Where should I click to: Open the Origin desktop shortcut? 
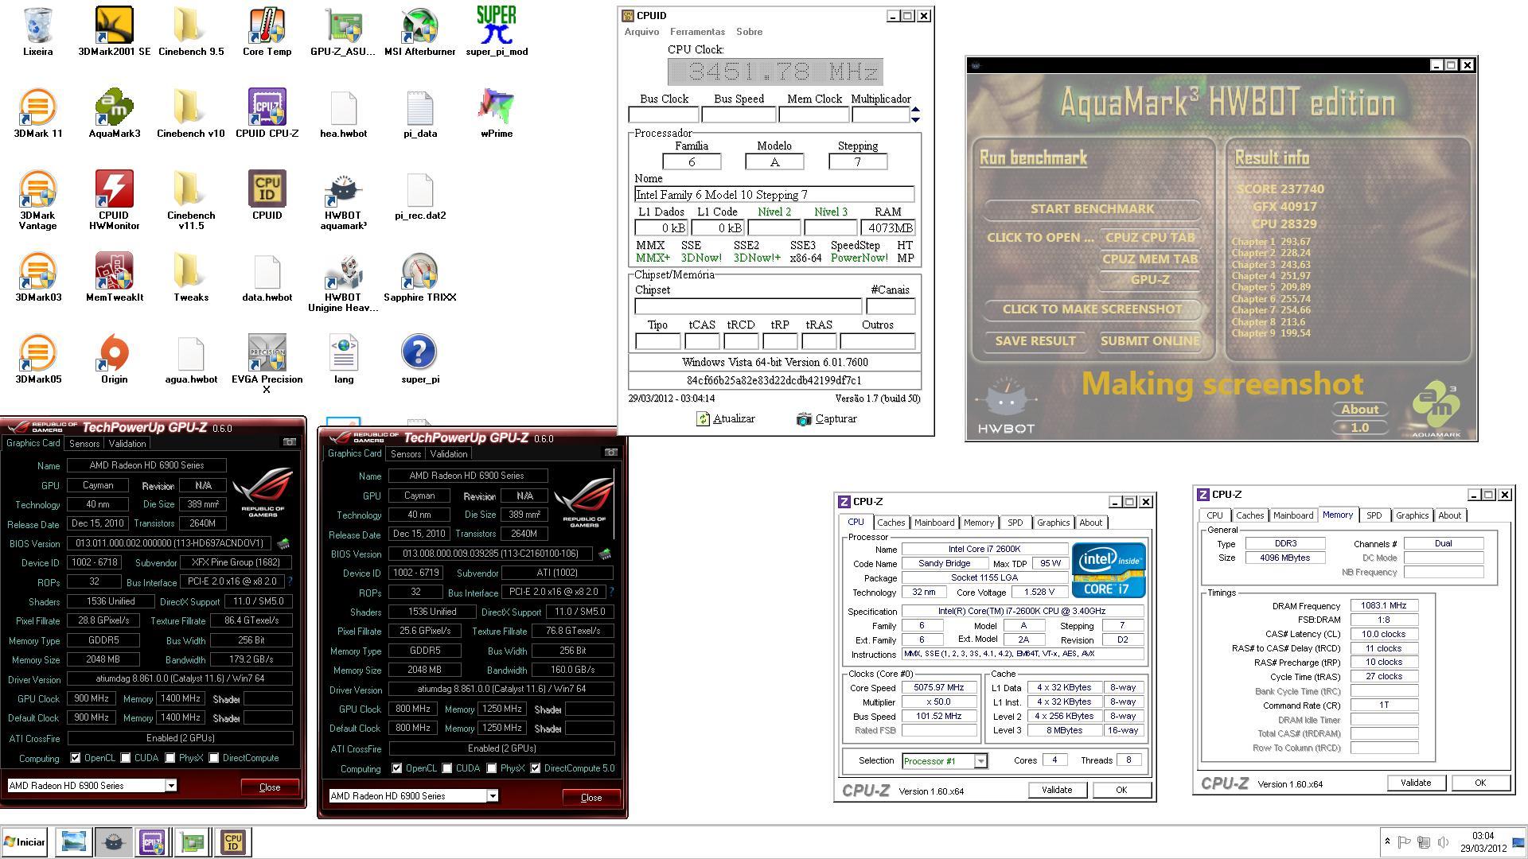point(114,360)
